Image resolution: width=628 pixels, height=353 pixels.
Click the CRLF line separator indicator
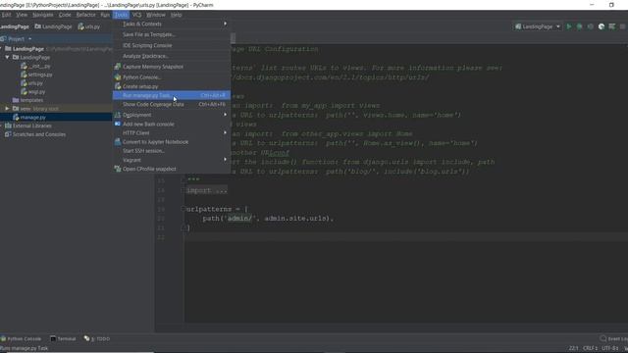590,348
